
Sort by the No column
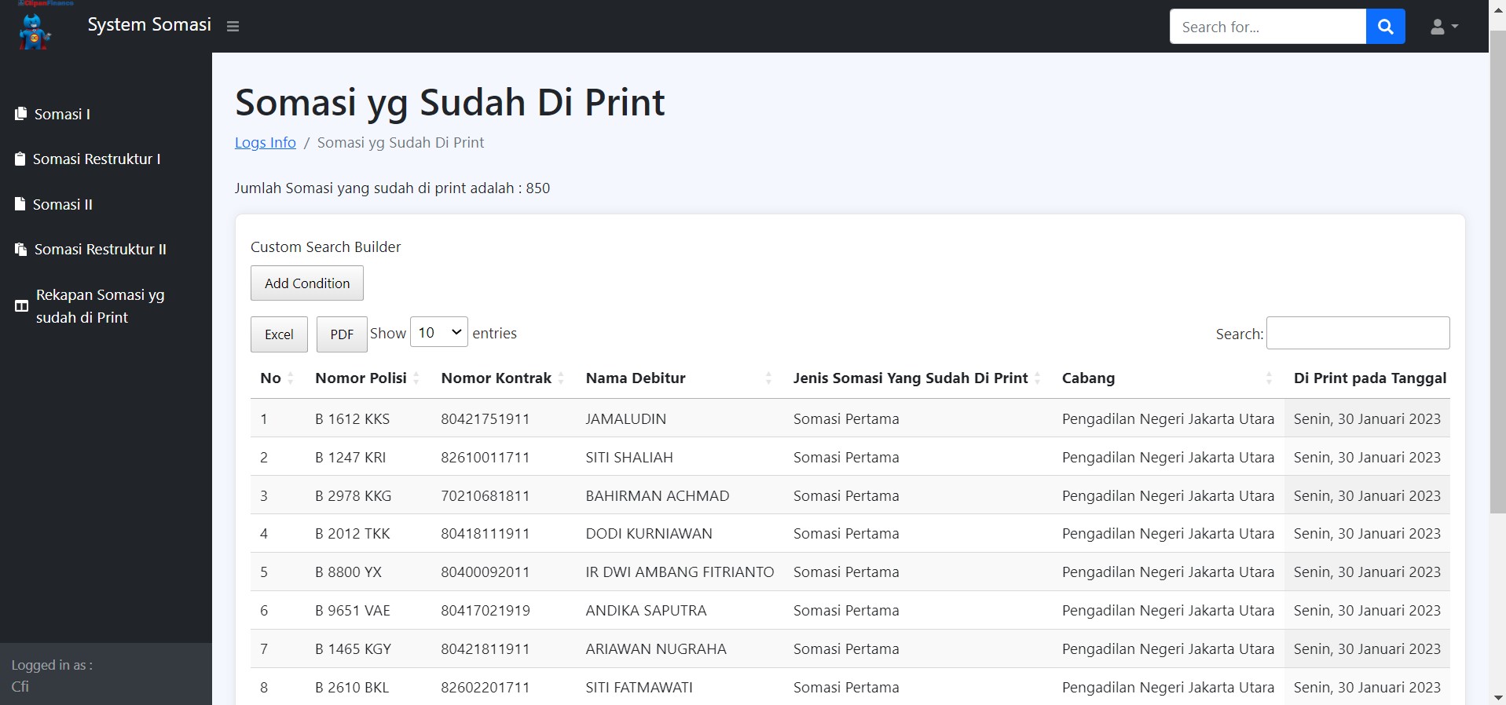coord(277,378)
